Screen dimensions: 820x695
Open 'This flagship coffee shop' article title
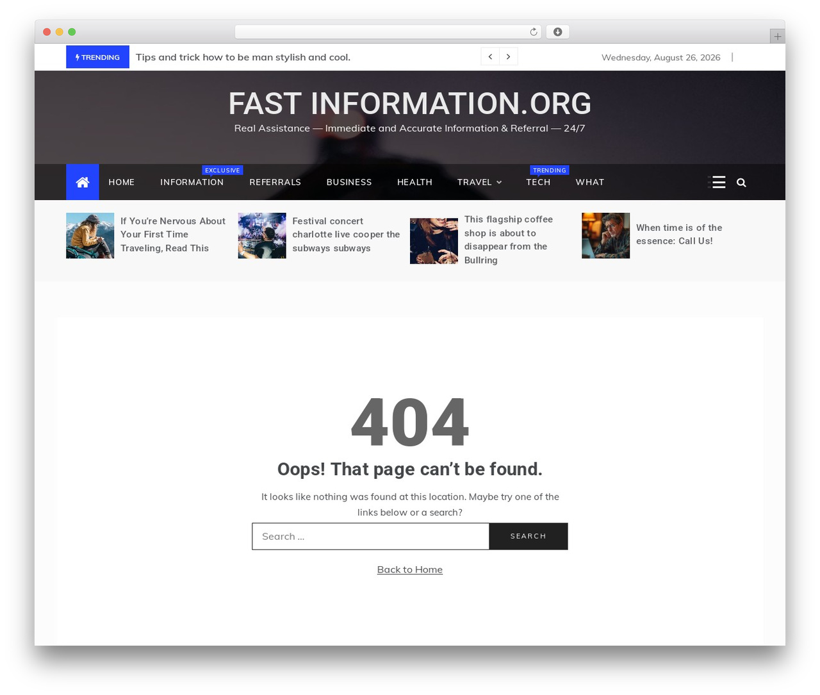(509, 240)
